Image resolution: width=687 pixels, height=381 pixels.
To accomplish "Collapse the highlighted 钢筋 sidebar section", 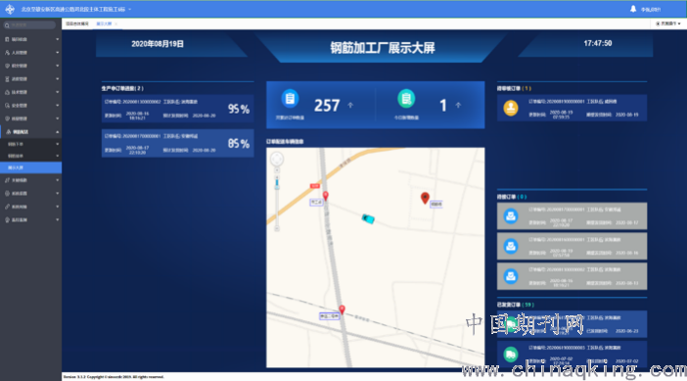I will pyautogui.click(x=58, y=132).
